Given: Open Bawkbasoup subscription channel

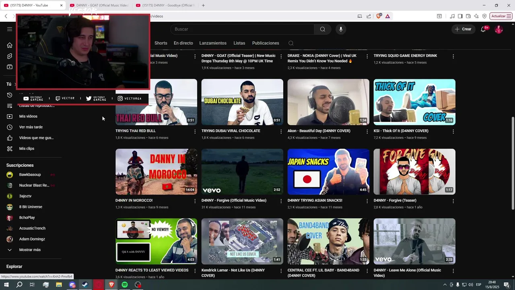Looking at the screenshot, I should [x=31, y=174].
